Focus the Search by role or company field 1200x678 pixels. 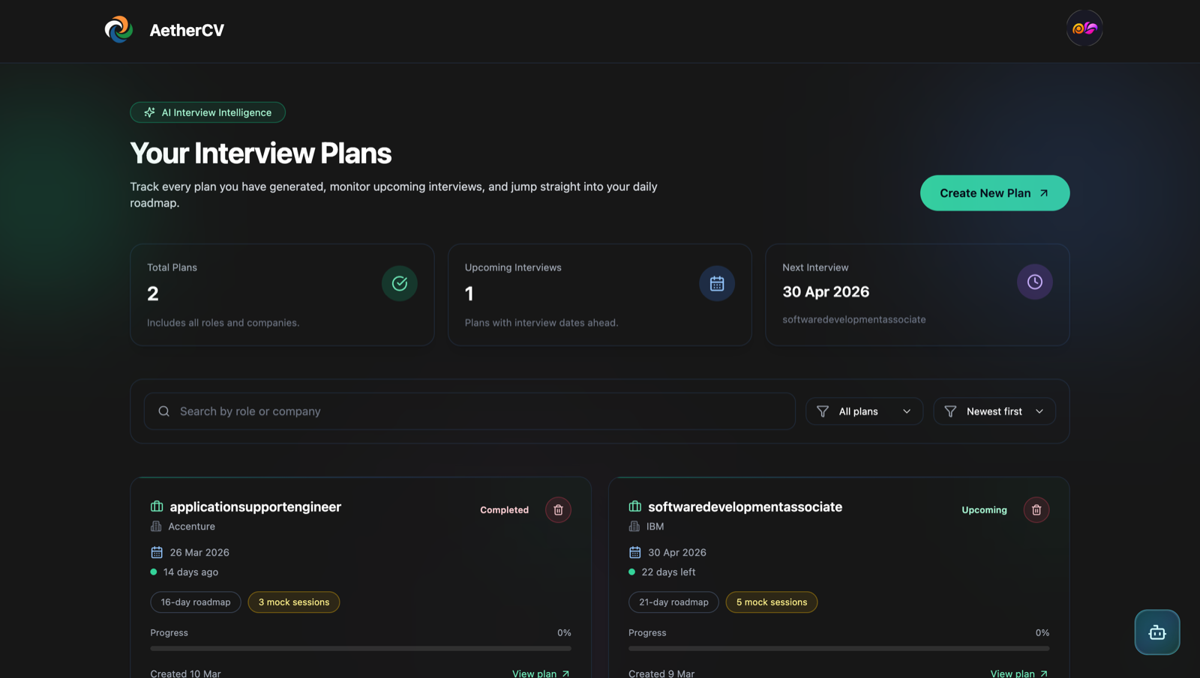click(x=469, y=411)
